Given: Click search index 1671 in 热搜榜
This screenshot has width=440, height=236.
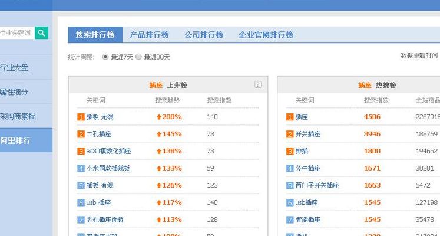Looking at the screenshot, I should [x=372, y=168].
